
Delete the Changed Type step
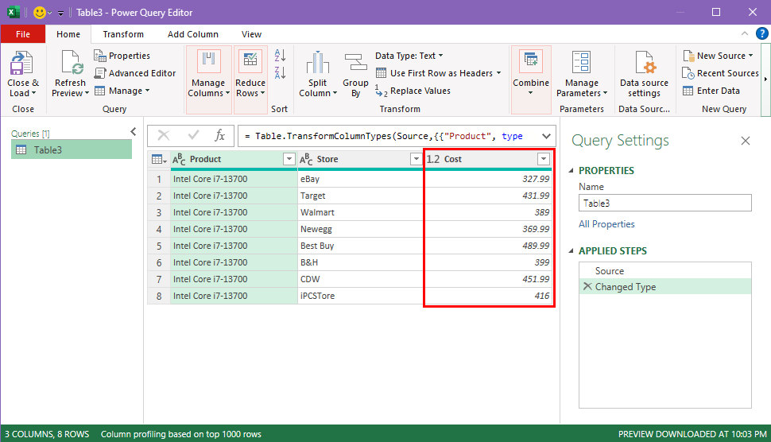[x=587, y=286]
